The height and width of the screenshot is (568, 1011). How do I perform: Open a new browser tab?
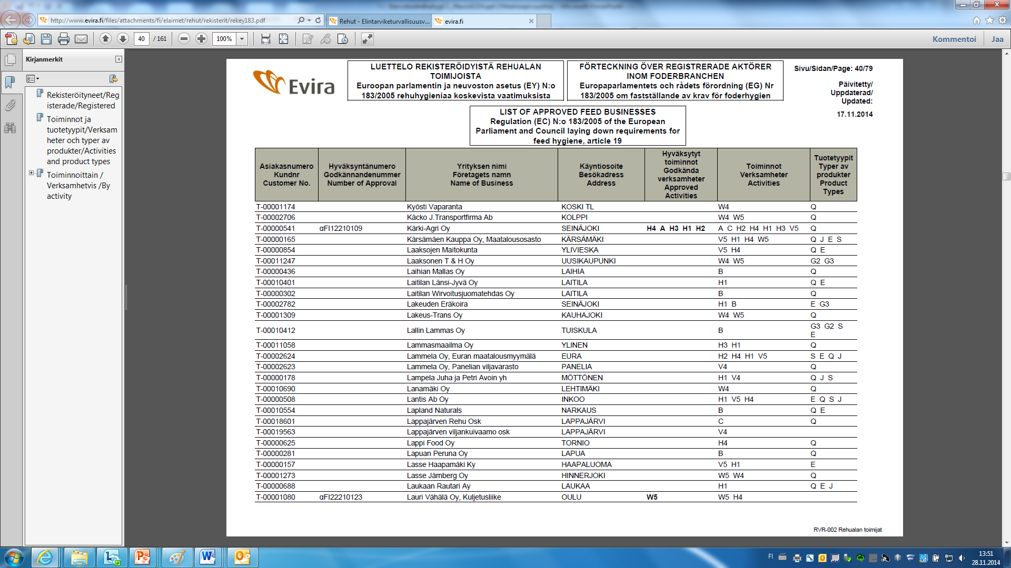pos(544,21)
